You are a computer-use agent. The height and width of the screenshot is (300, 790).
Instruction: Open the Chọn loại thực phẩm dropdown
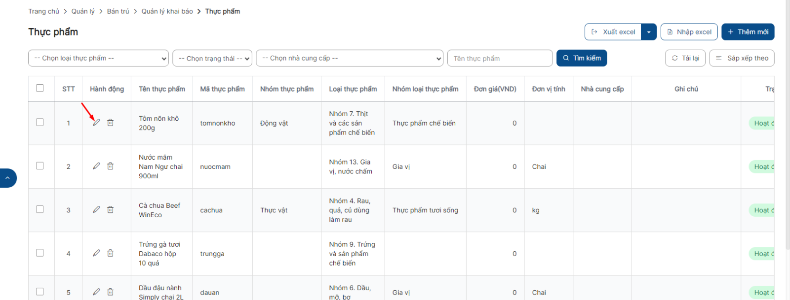click(98, 58)
